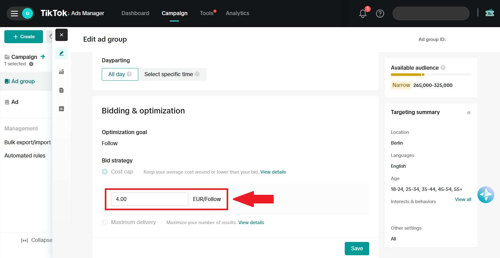Open the floating assistant star button
Image resolution: width=500 pixels, height=258 pixels.
[486, 195]
